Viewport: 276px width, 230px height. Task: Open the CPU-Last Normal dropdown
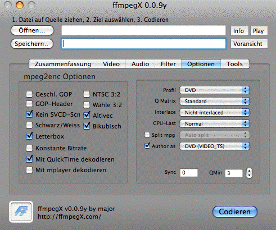[215, 124]
